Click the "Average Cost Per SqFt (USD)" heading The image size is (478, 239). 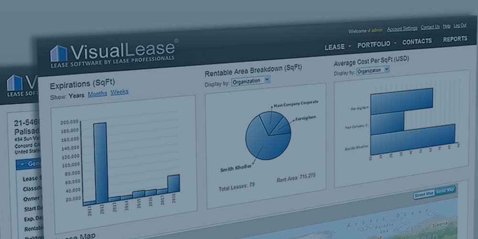[x=371, y=61]
